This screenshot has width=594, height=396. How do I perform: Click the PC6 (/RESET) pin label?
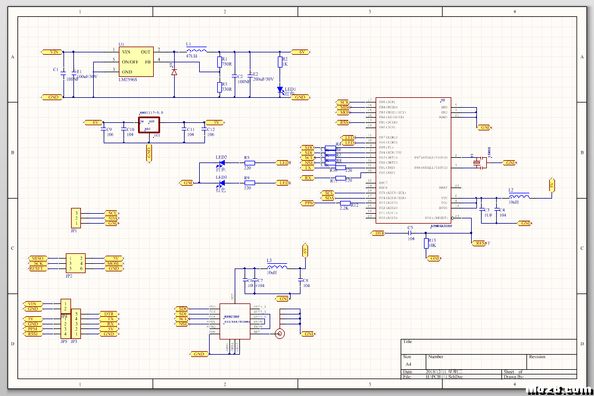[436, 218]
